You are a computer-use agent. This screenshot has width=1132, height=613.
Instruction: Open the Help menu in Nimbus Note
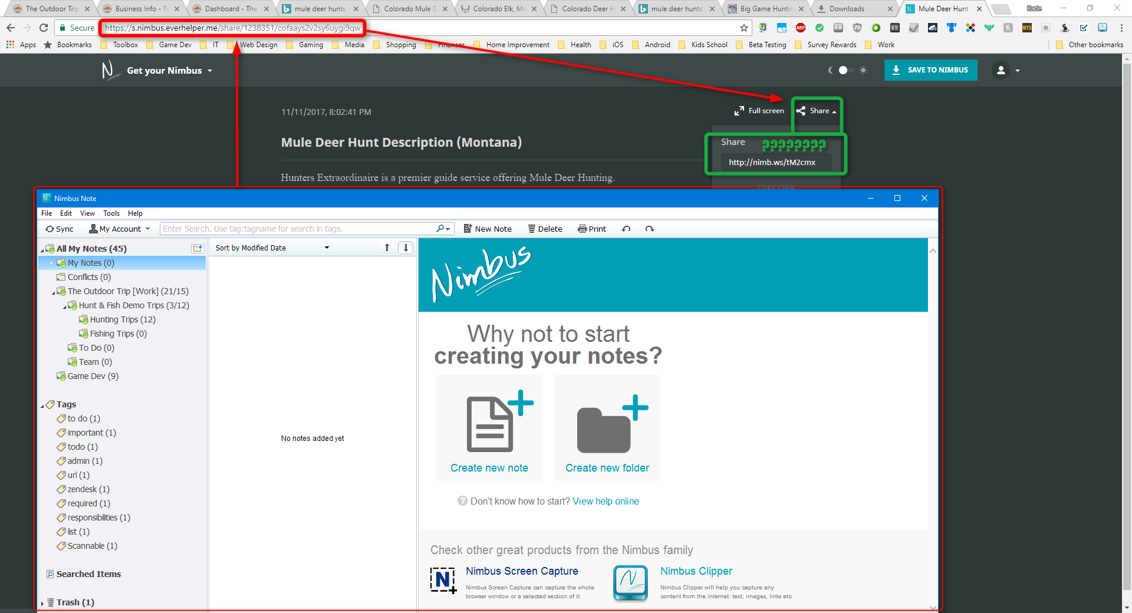(135, 213)
